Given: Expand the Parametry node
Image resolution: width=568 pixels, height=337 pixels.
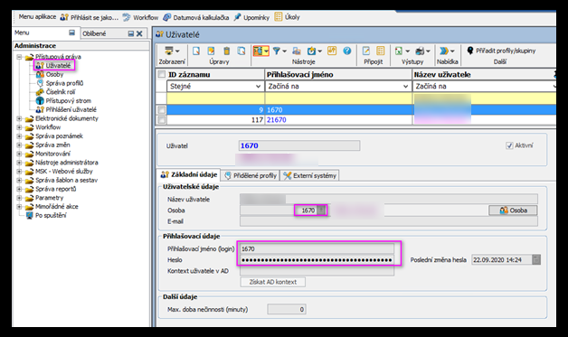Looking at the screenshot, I should tap(19, 198).
